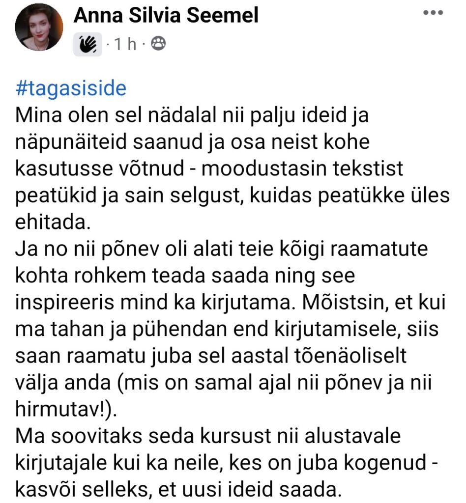Click the word "ehitada." ending first paragraph
Image resolution: width=466 pixels, height=503 pixels.
click(53, 222)
